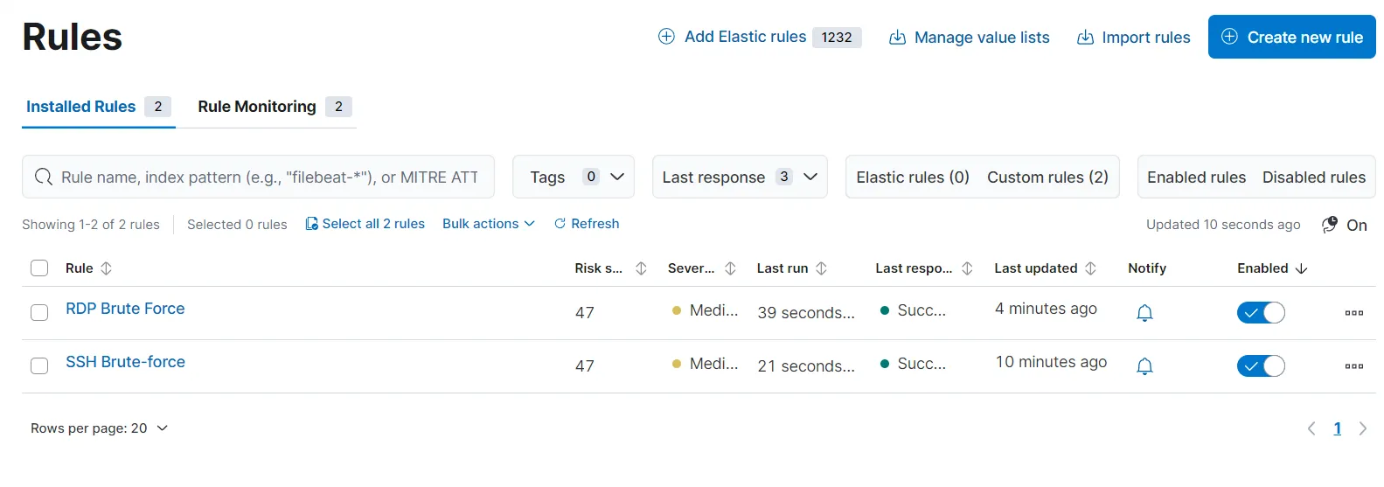Click the Notify column header
Viewport: 1384px width, 487px height.
1147,268
